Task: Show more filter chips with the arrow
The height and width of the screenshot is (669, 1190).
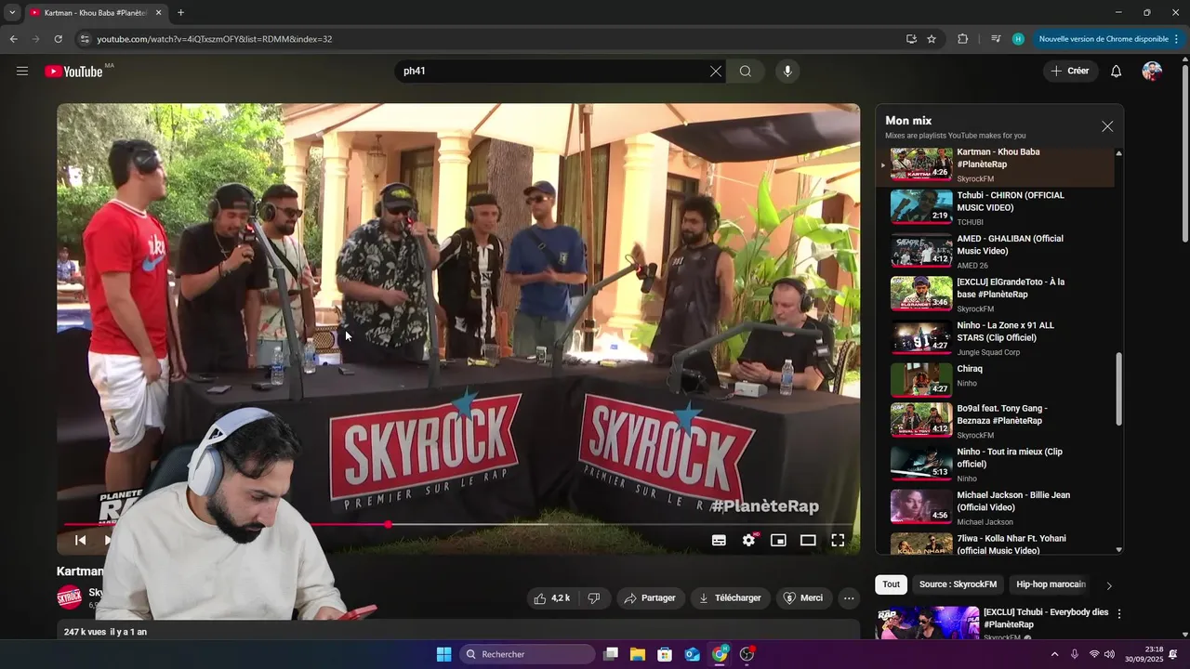Action: coord(1109,585)
